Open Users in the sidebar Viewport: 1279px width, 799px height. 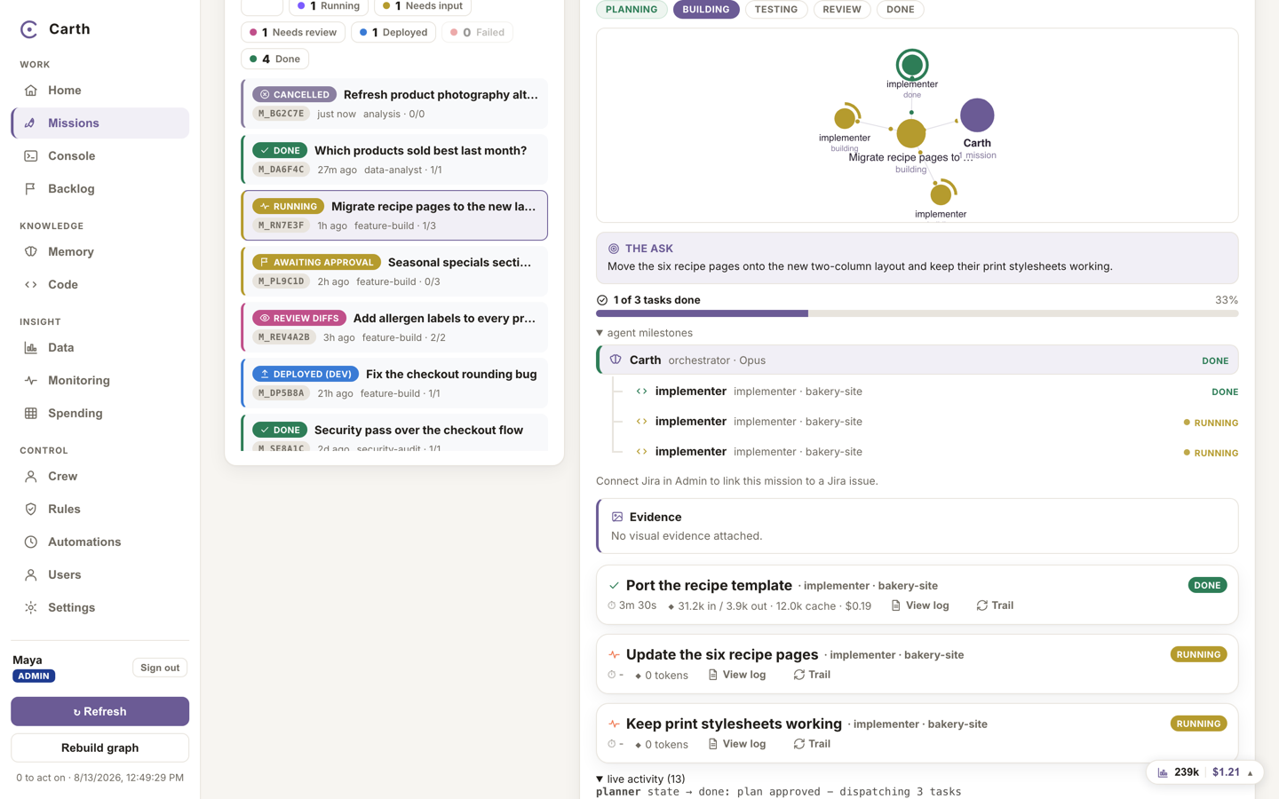click(99, 575)
